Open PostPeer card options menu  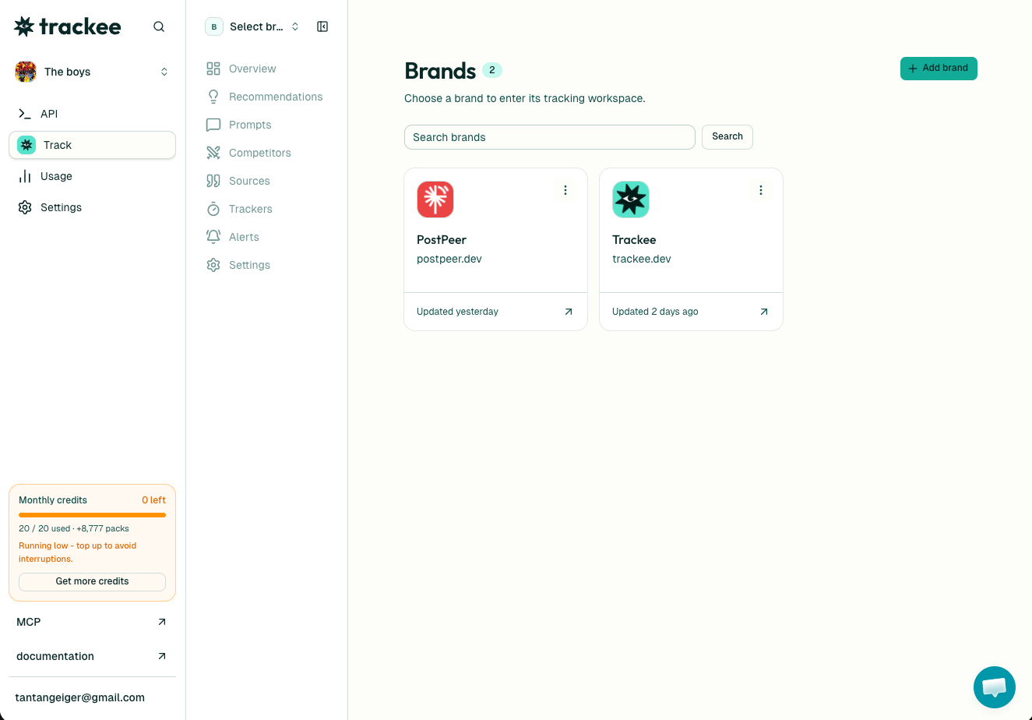565,190
